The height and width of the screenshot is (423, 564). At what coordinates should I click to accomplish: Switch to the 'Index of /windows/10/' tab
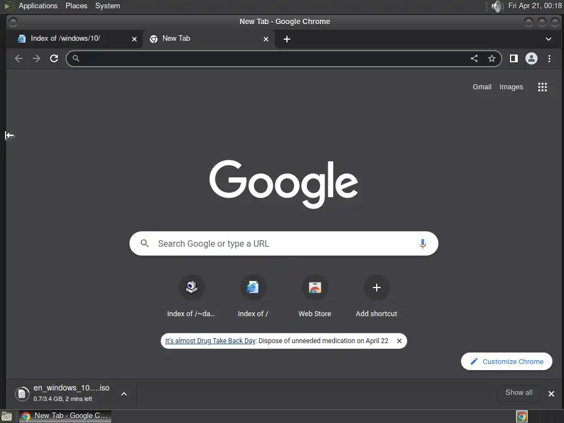click(x=74, y=39)
